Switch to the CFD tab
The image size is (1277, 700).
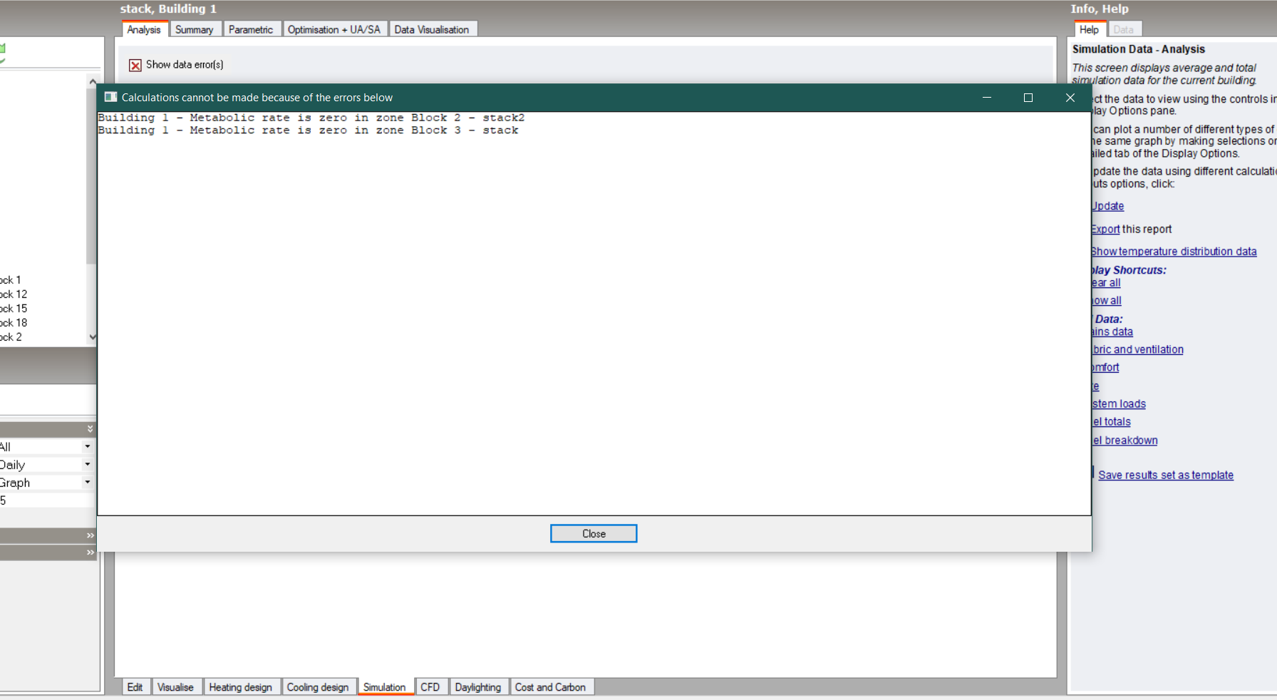(430, 687)
